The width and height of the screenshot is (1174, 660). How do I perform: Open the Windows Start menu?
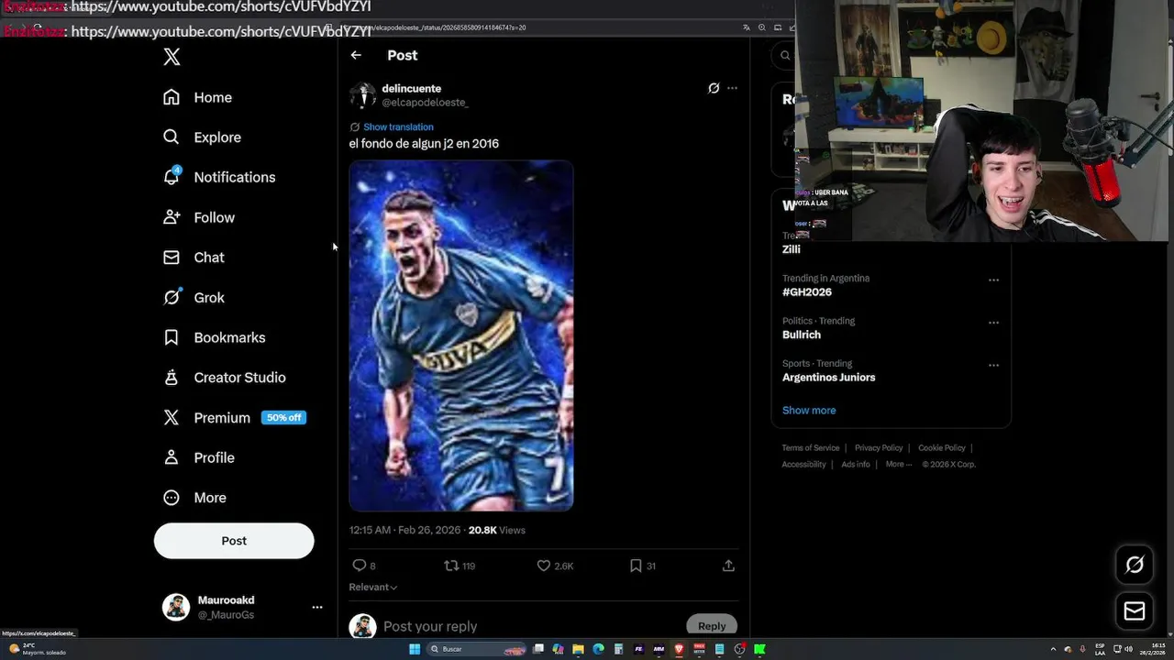tap(415, 649)
